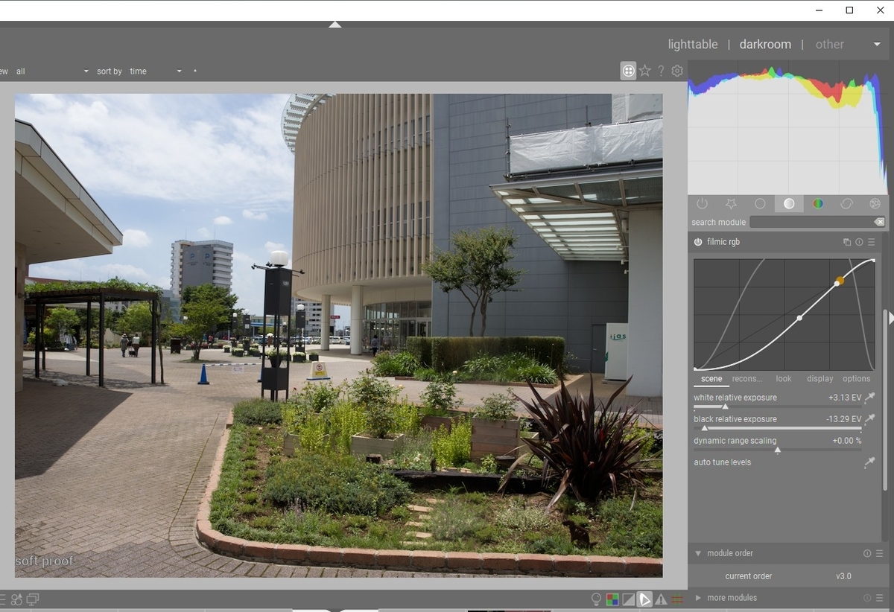Toggle softproofing icon
Screen dimensions: 894x612
coord(645,599)
